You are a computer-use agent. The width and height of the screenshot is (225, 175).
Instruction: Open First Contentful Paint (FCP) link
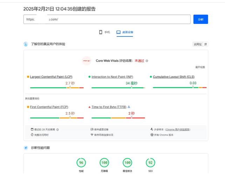point(49,107)
